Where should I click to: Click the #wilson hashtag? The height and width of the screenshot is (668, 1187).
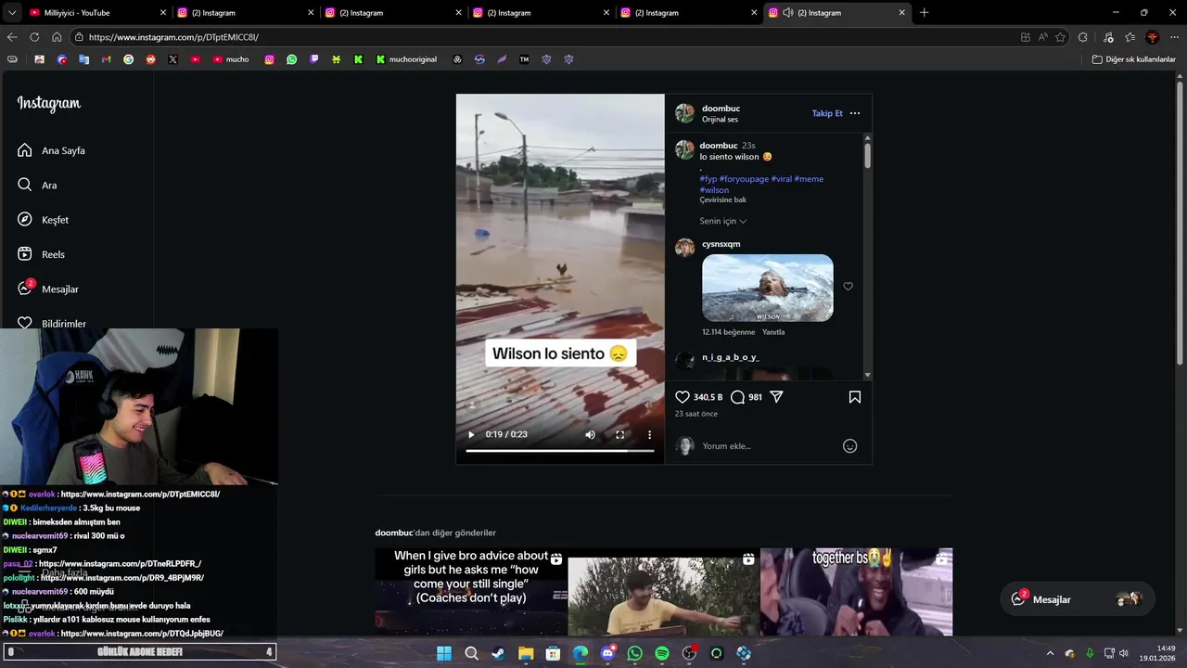[714, 190]
